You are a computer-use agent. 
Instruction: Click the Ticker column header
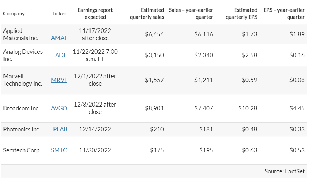click(x=59, y=14)
